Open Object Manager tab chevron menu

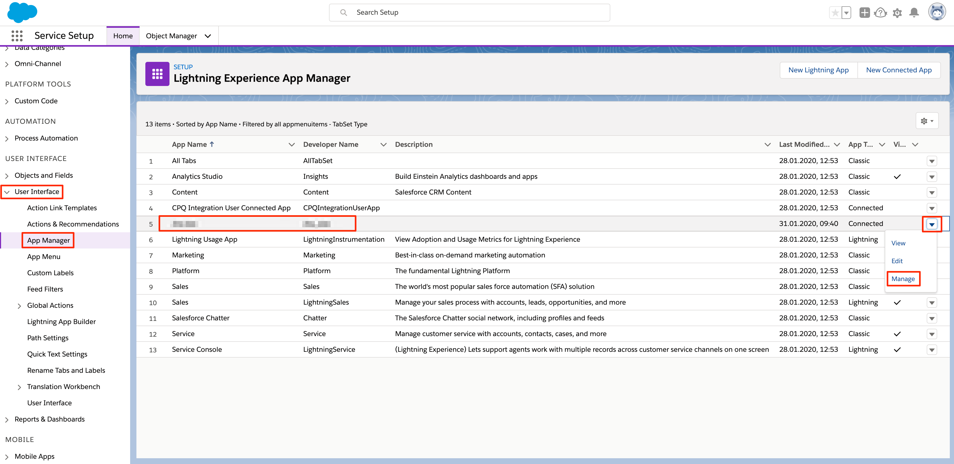(x=208, y=36)
